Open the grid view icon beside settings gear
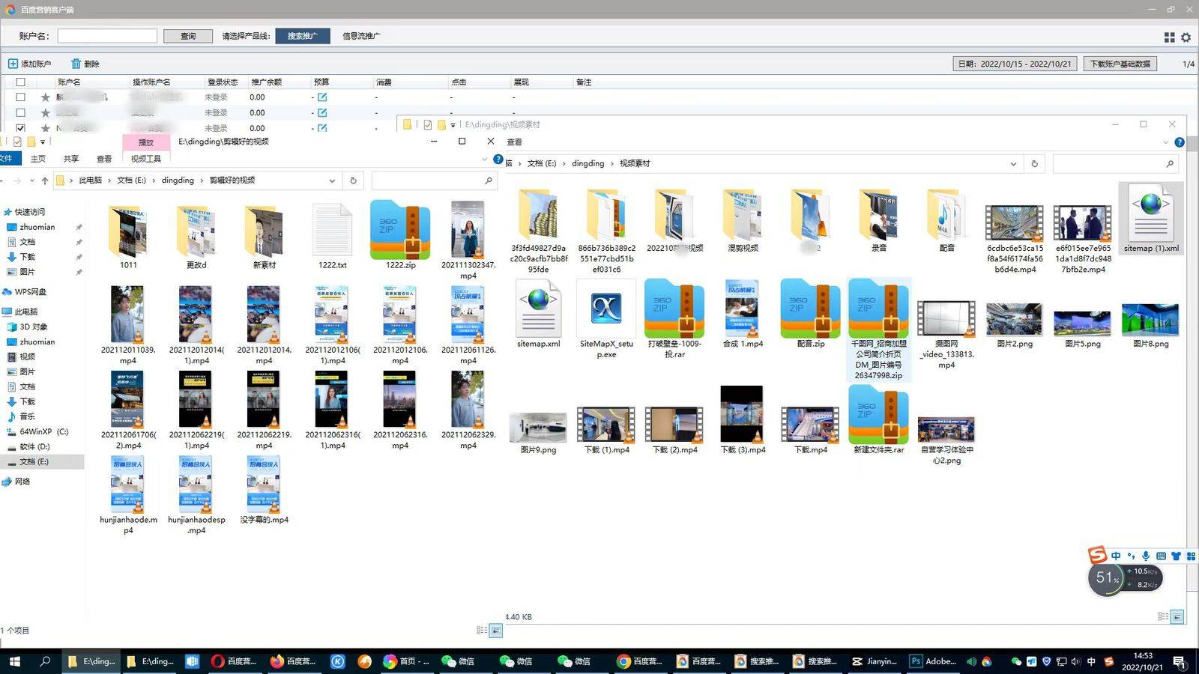Viewport: 1199px width, 674px height. (x=1169, y=37)
